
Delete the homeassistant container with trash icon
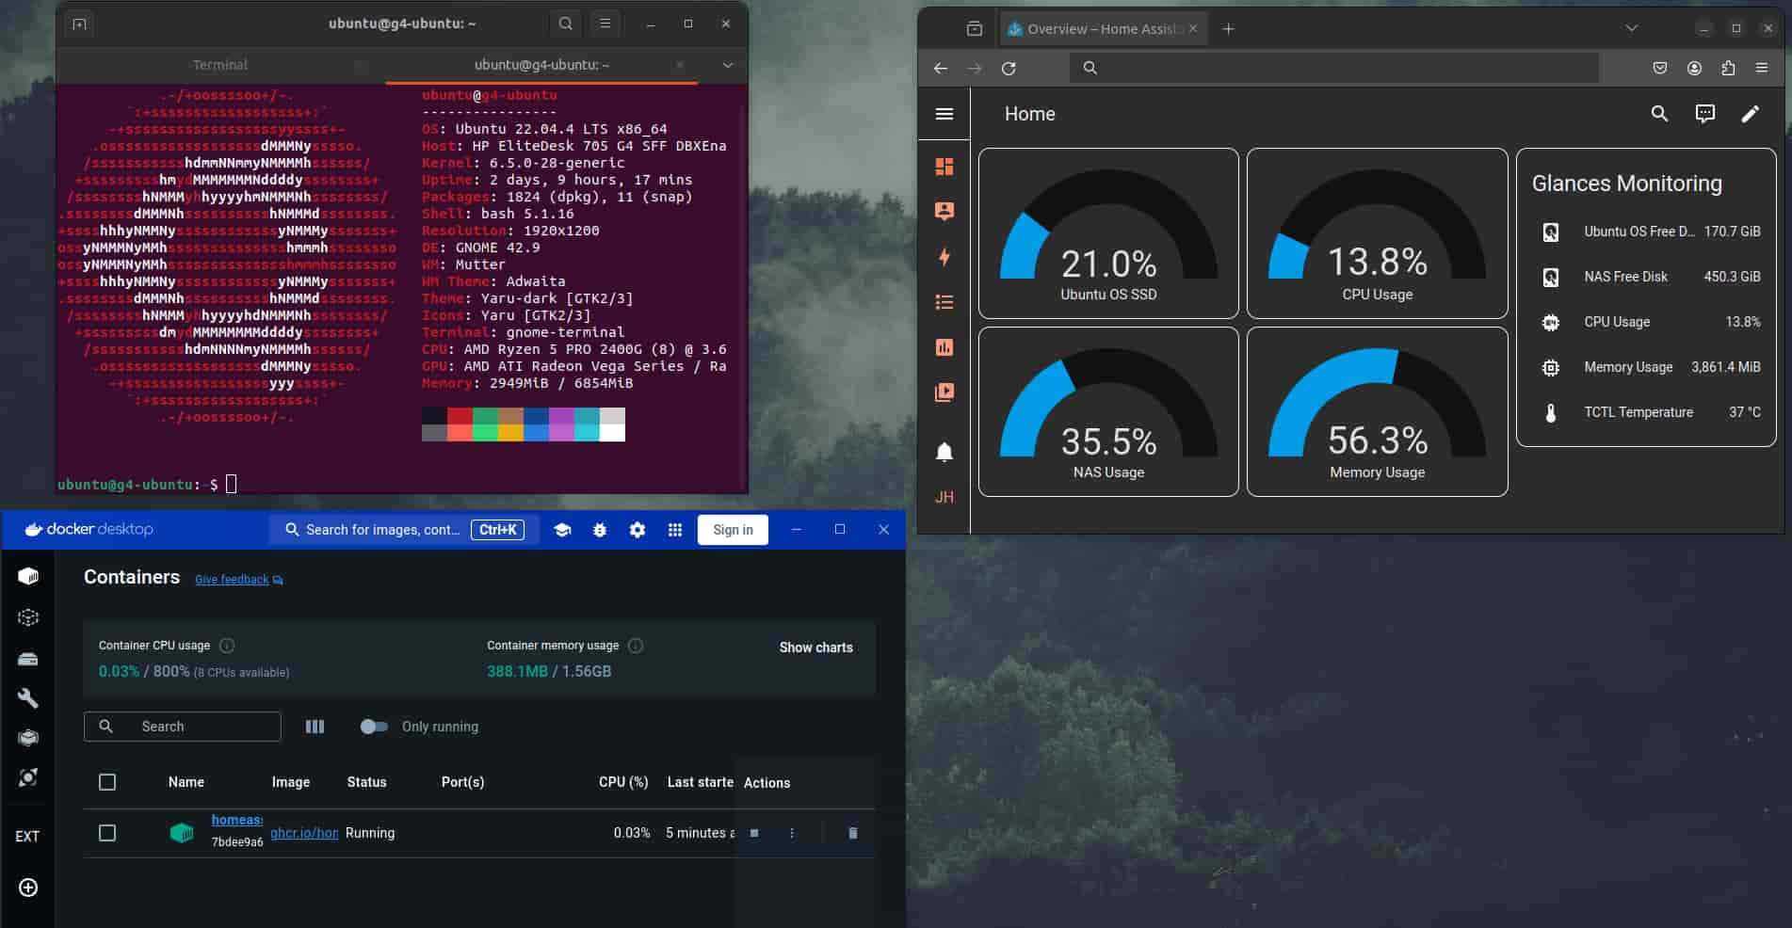pyautogui.click(x=853, y=833)
